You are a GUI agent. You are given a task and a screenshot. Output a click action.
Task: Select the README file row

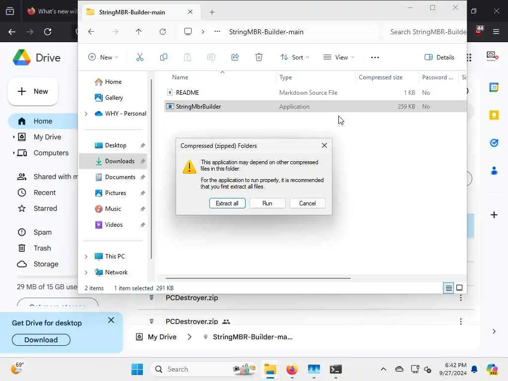[315, 93]
